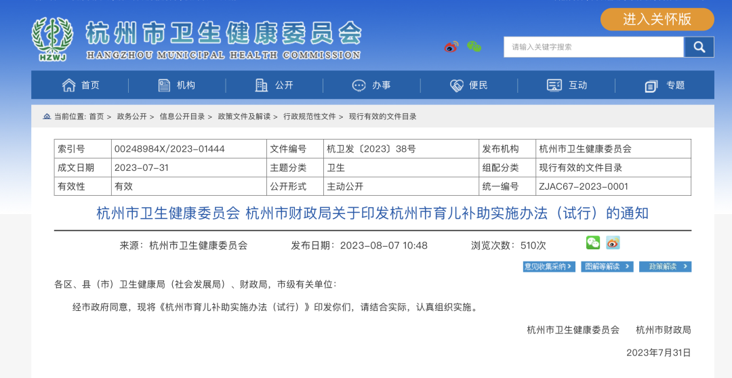Share the article via the Weibo icon
732x378 pixels.
[x=613, y=243]
